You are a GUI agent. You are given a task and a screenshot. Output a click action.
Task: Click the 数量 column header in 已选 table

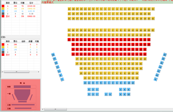[x=31, y=41]
